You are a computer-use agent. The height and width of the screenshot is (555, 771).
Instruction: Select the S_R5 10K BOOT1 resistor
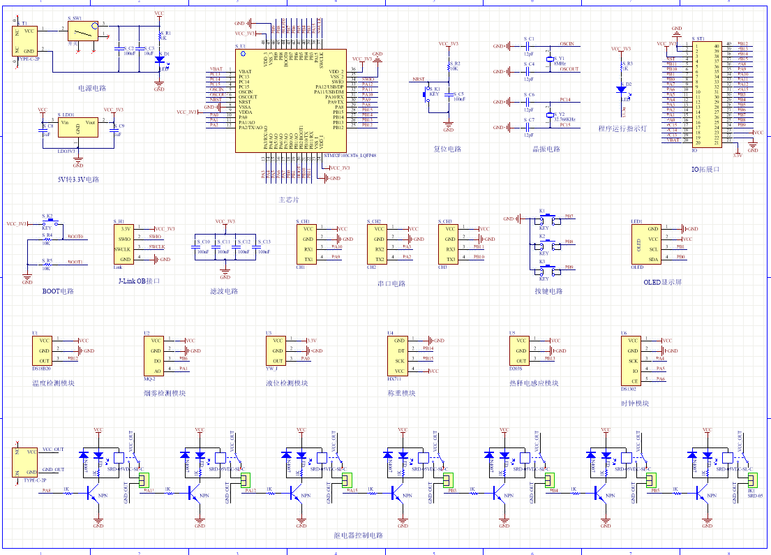(47, 265)
